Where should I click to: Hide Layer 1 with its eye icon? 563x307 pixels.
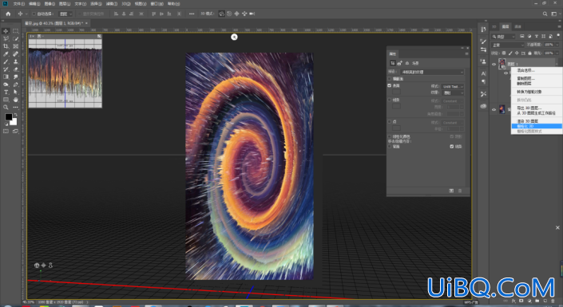pos(494,65)
